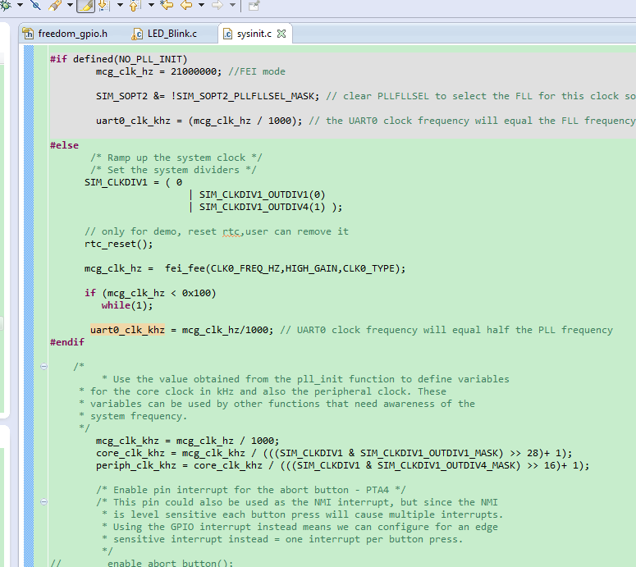This screenshot has height=567, width=636.
Task: Click the 'Ramp up the system clock' comment
Action: point(176,158)
